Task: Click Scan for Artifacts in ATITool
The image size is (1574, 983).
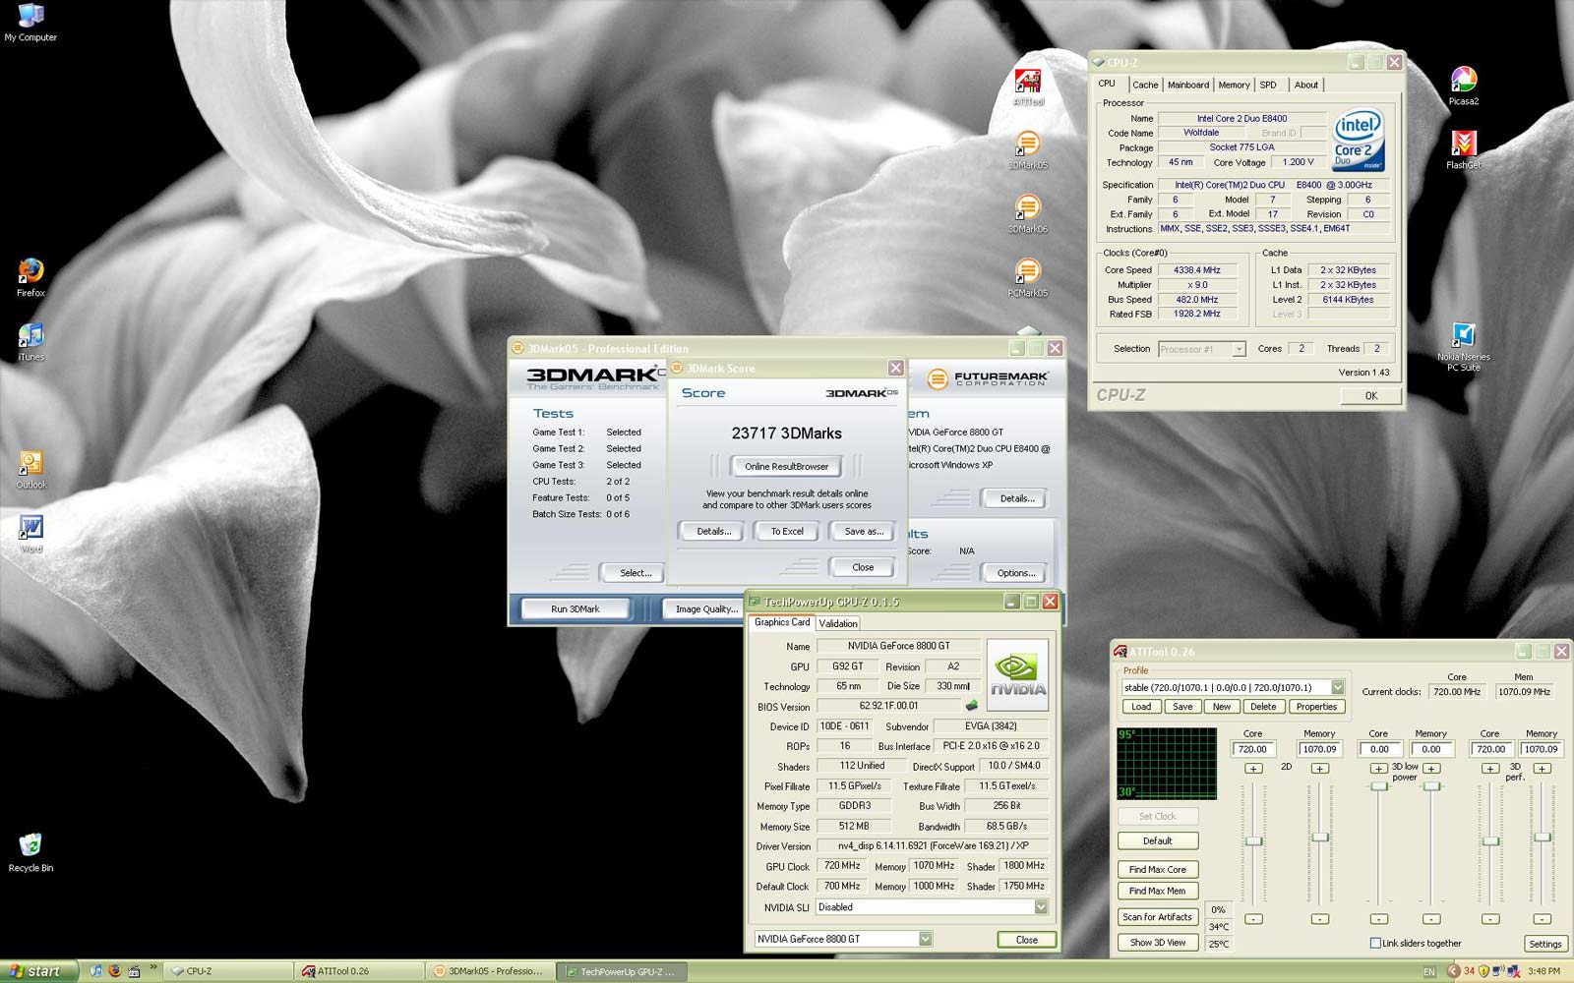Action: [x=1157, y=916]
